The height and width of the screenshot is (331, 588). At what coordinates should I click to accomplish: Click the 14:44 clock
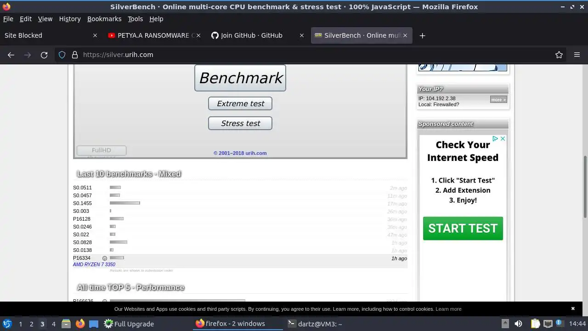click(x=577, y=324)
